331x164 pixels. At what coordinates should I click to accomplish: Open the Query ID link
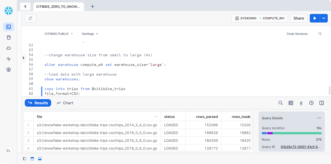301,147
